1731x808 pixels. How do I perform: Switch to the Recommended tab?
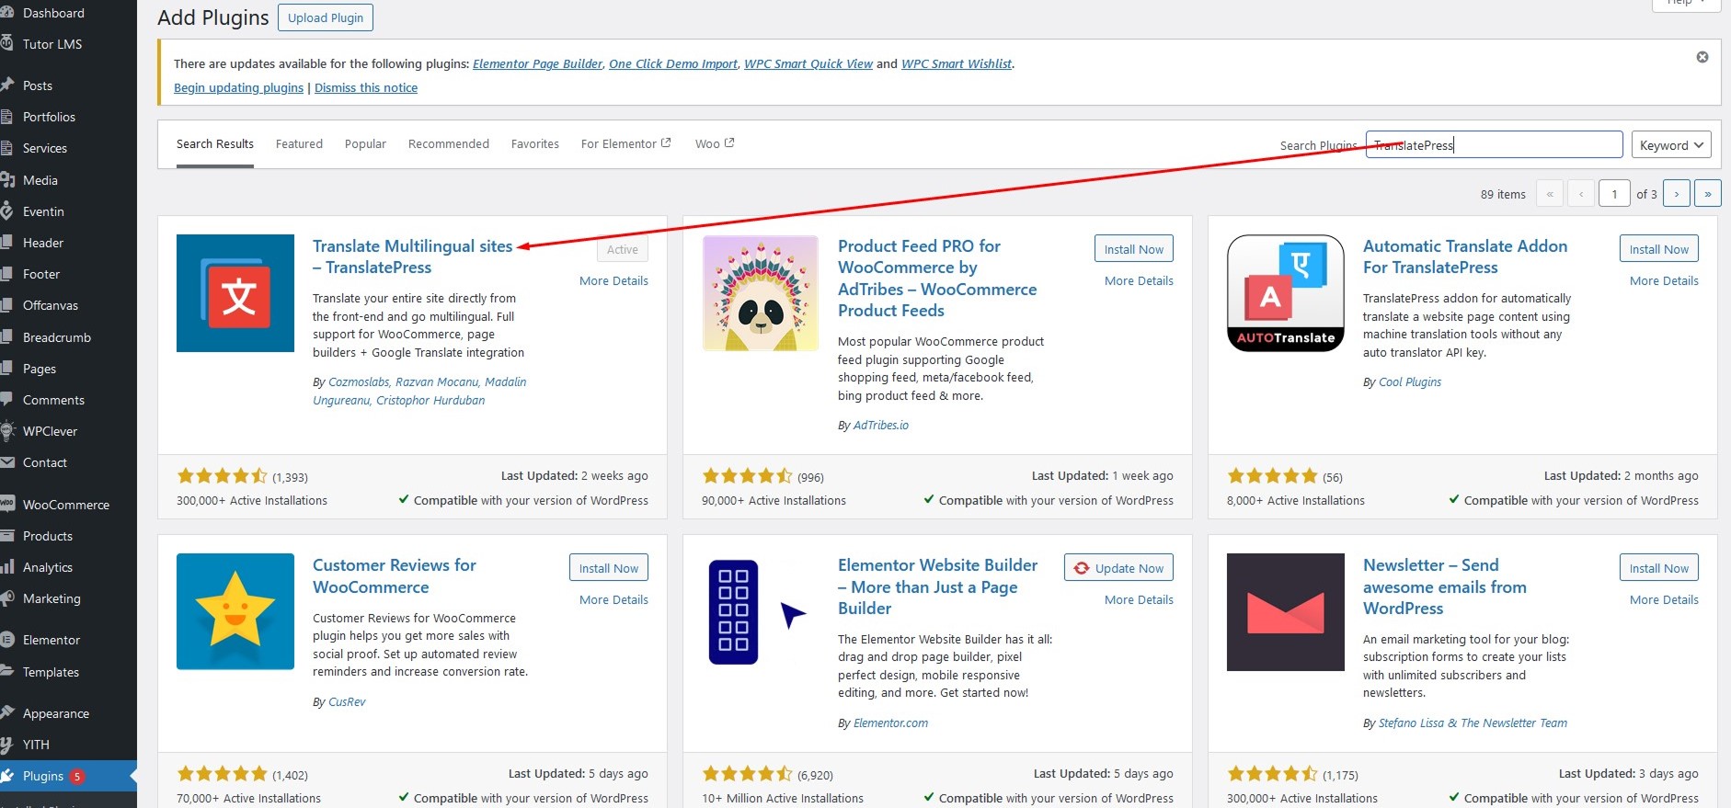(x=449, y=143)
